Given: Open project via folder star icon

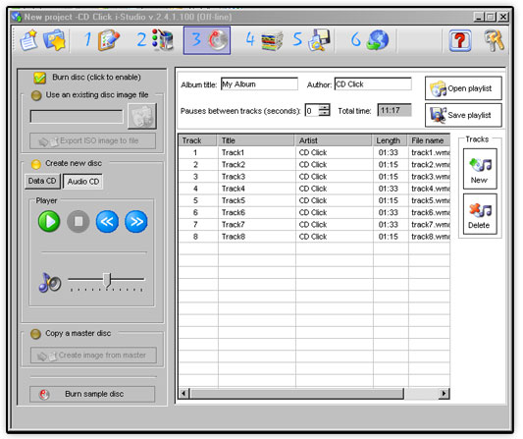Looking at the screenshot, I should point(54,40).
